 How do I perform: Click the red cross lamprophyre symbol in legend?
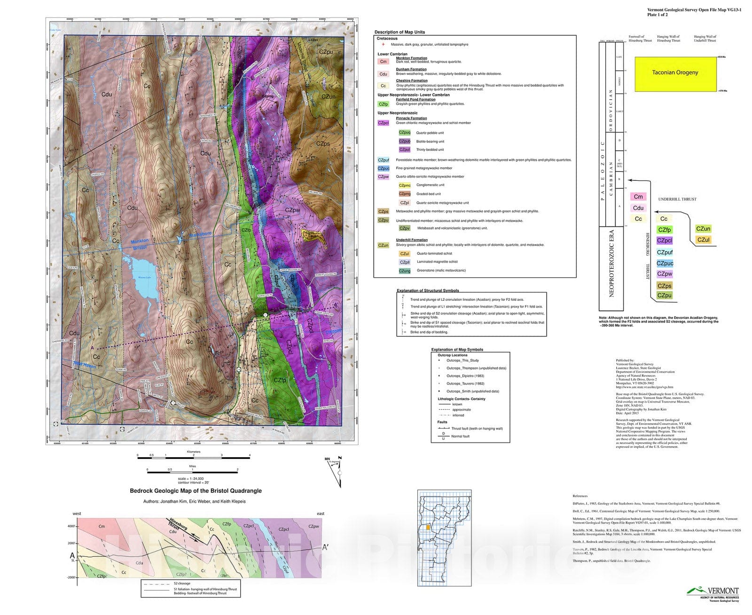(383, 45)
